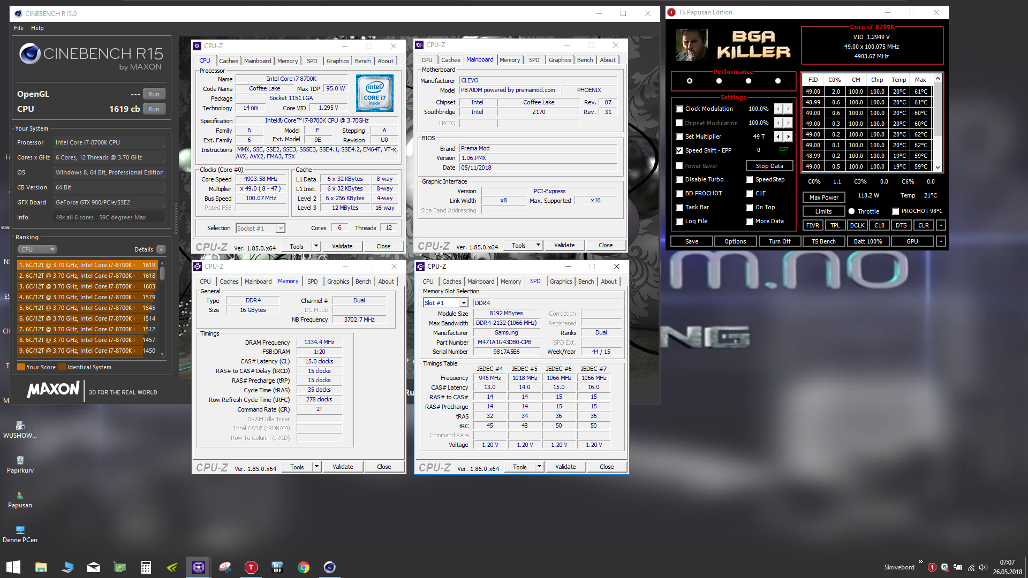The height and width of the screenshot is (578, 1028).
Task: Switch to Caches tab in CPU-Z CPU window
Action: pos(228,61)
